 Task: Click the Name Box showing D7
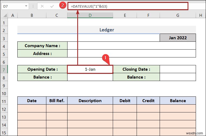click(15, 6)
